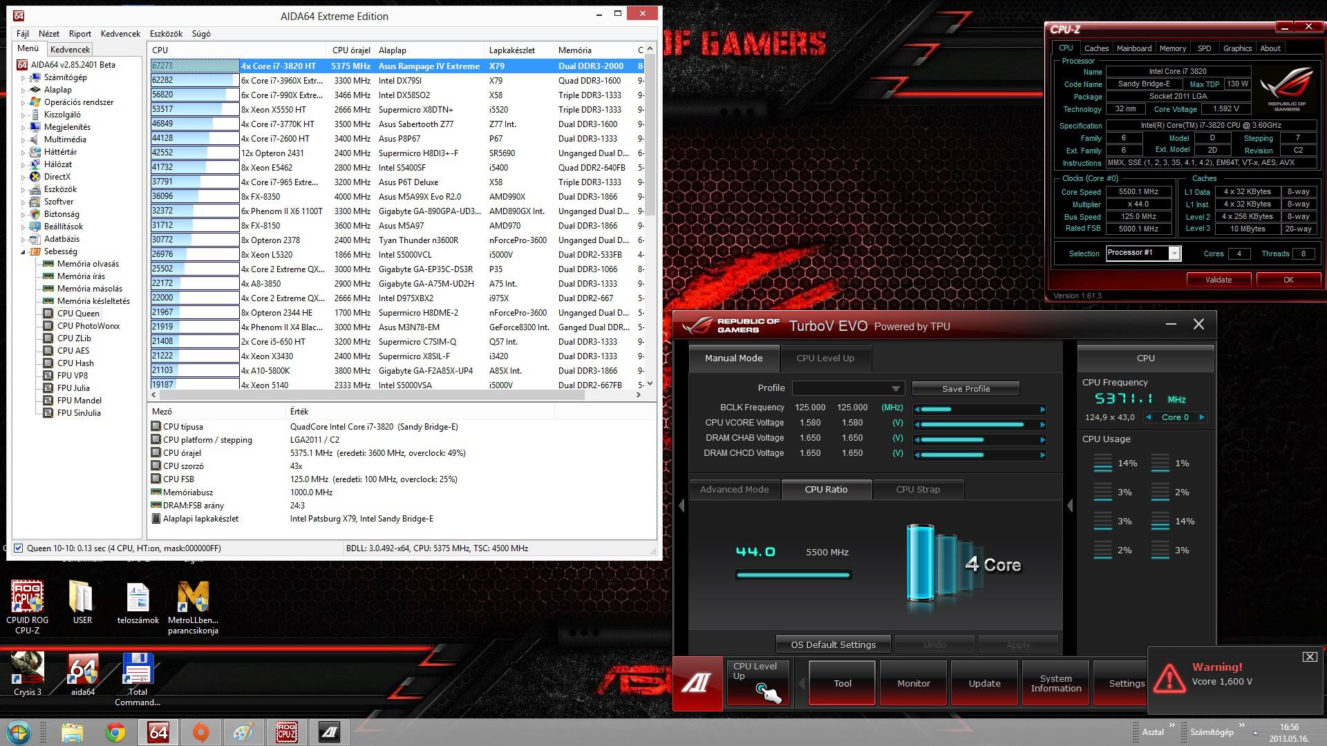Close the Vcore warning popup
The height and width of the screenshot is (746, 1327).
coord(1309,657)
